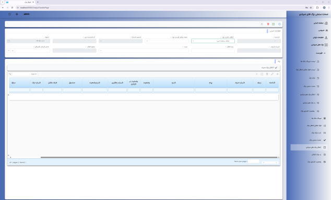Select the highlighted sidebar item with square icon
Screen dimensions: 331x200
309,147
